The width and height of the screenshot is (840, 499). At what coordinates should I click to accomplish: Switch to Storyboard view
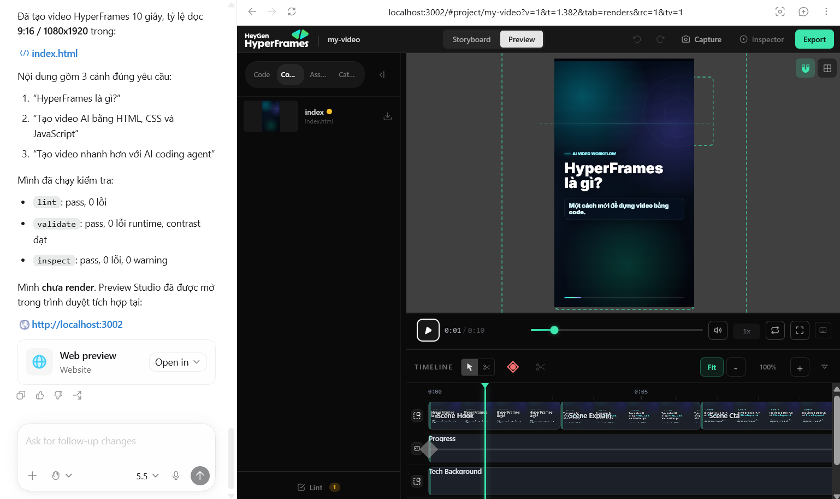click(x=471, y=39)
